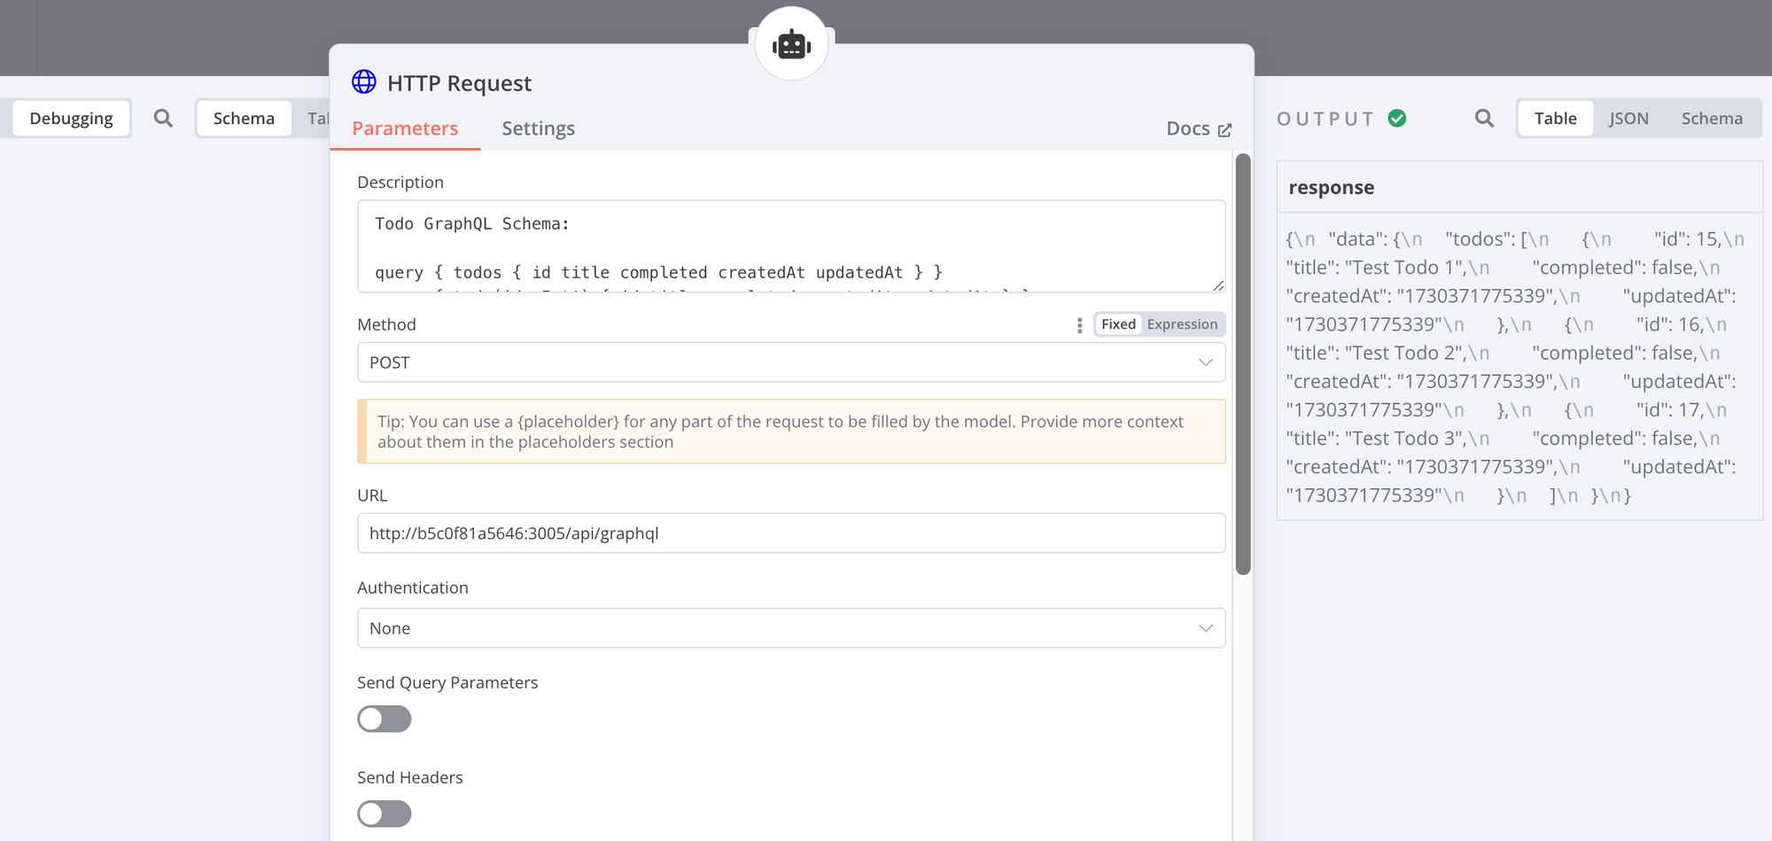Viewport: 1772px width, 841px height.
Task: Click the search icon next to Debugging
Action: tap(163, 118)
